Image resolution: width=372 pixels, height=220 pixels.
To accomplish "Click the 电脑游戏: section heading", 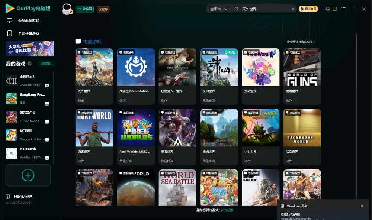I will click(x=93, y=42).
